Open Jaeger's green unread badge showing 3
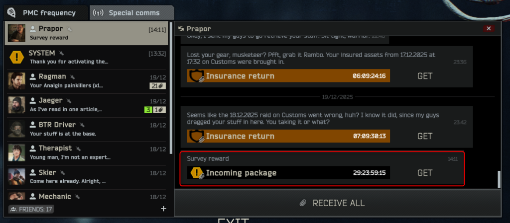 tap(148, 110)
